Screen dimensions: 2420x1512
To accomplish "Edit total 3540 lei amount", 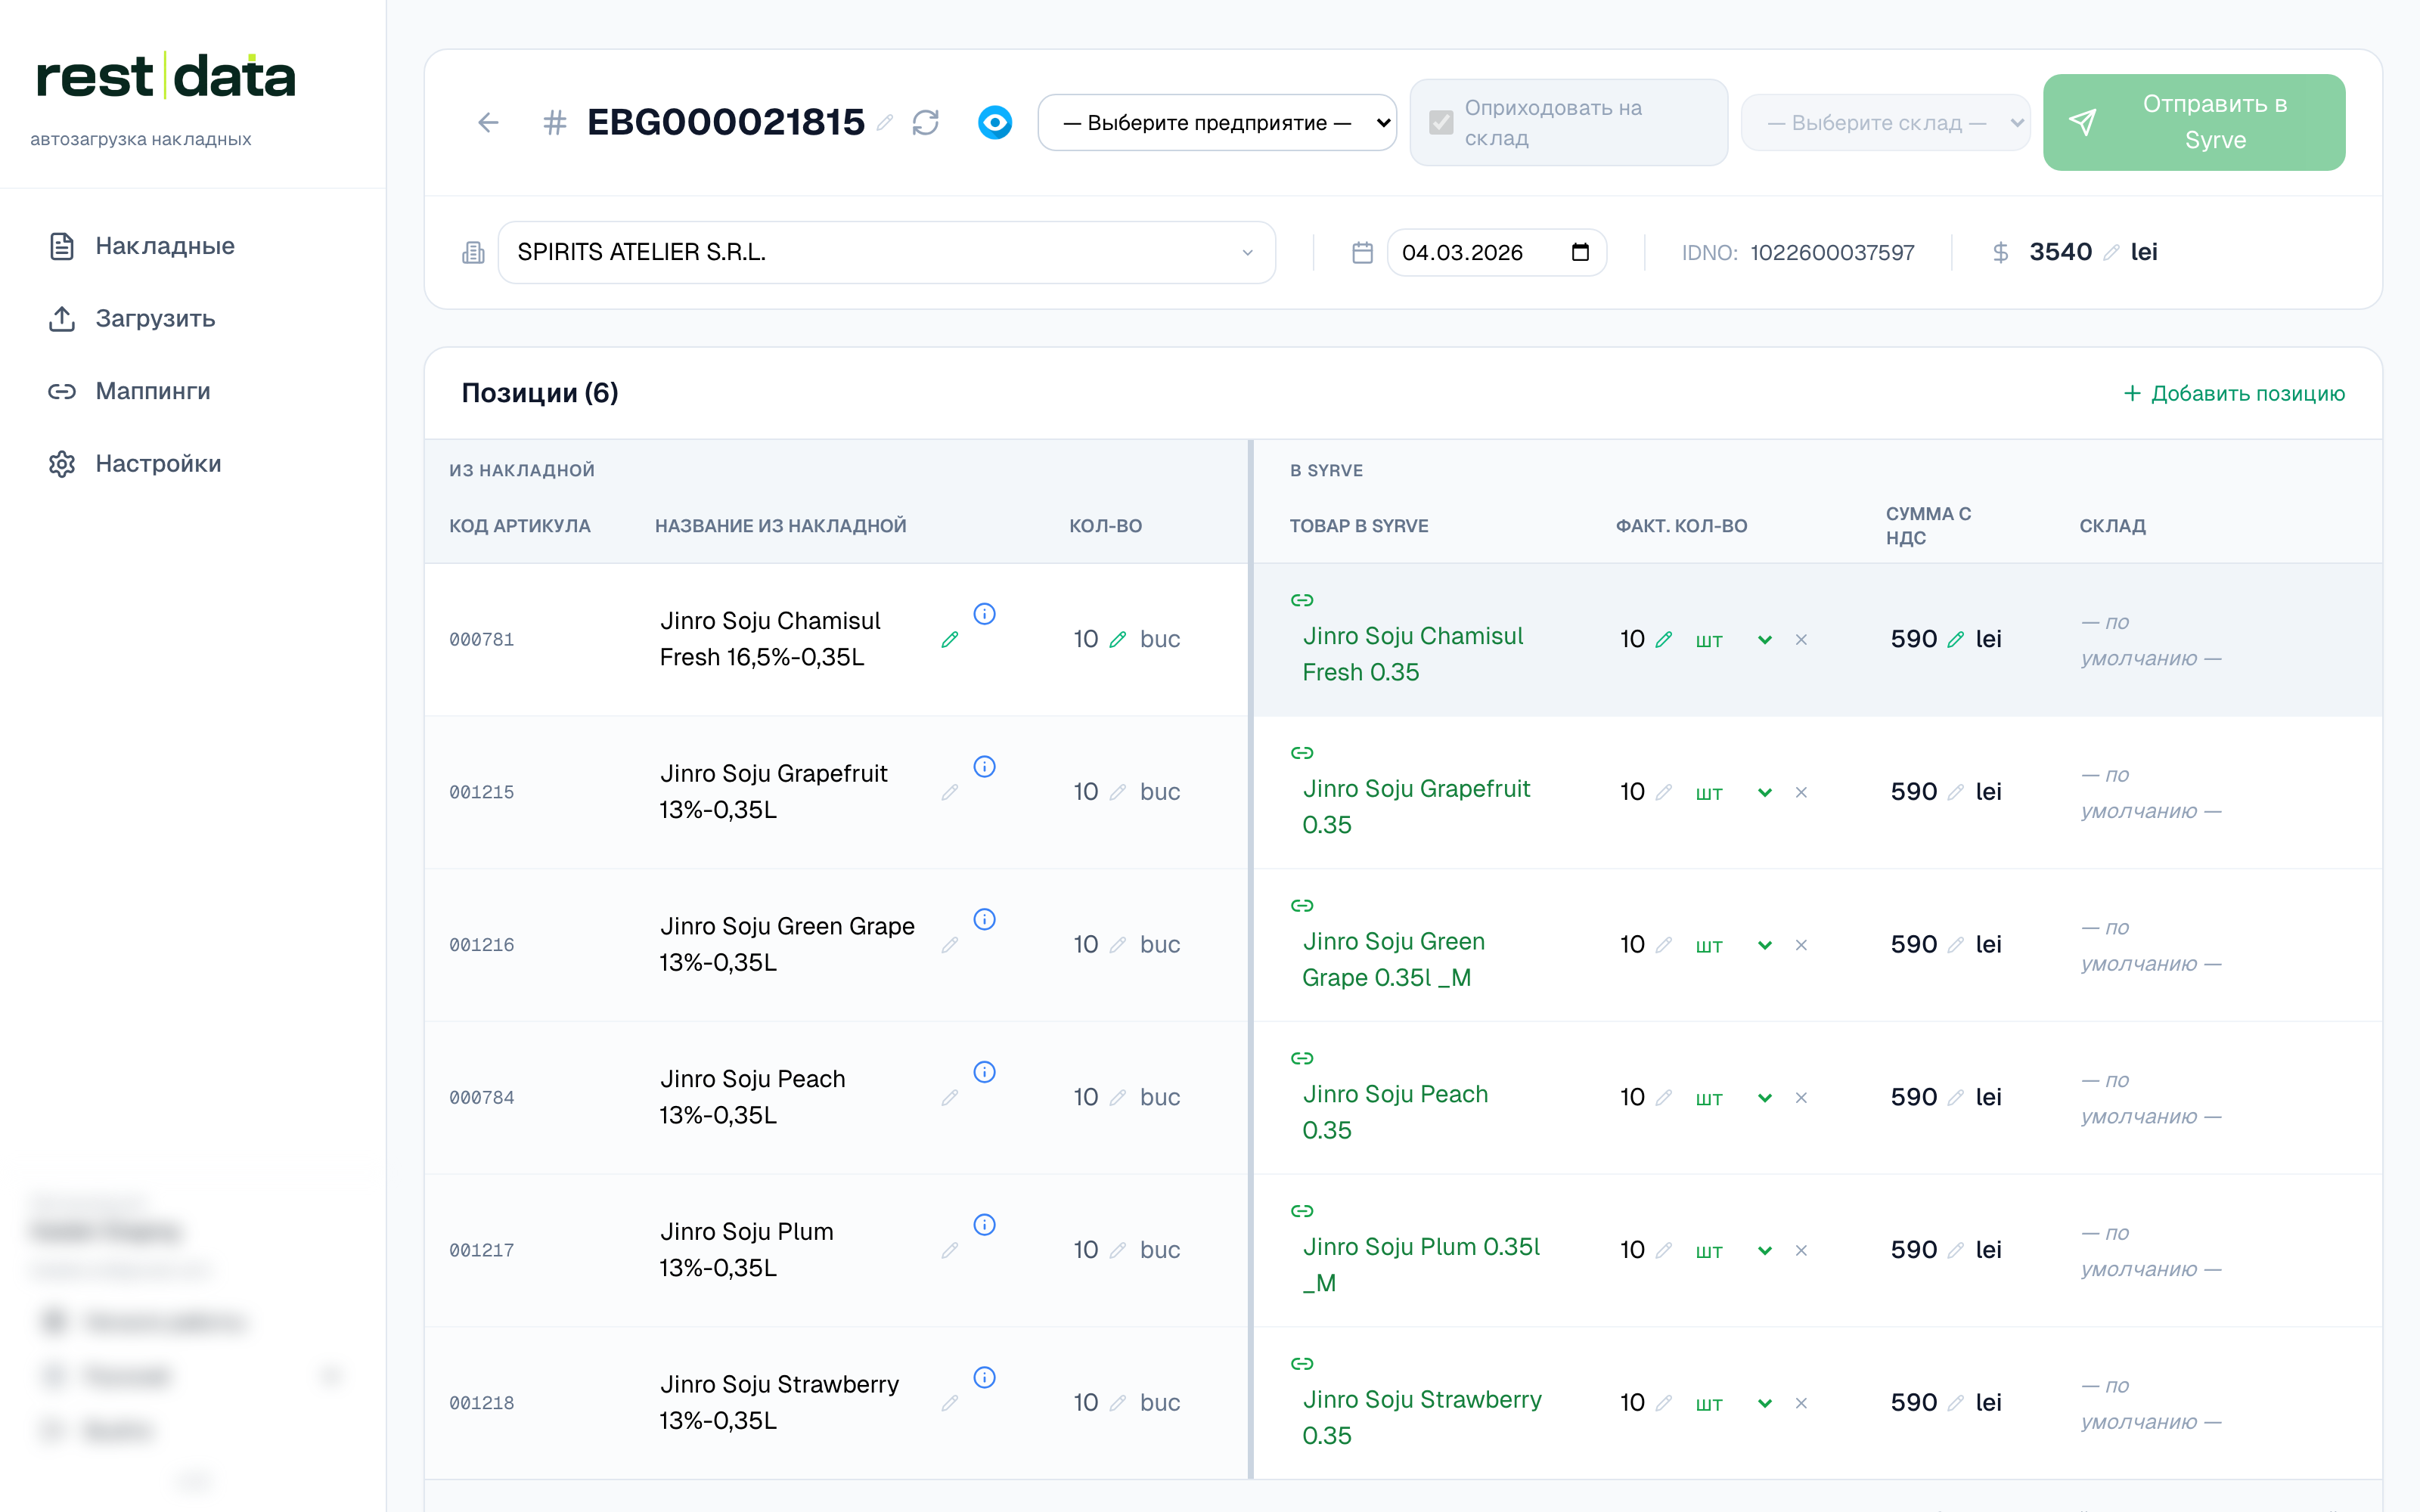I will 2111,253.
